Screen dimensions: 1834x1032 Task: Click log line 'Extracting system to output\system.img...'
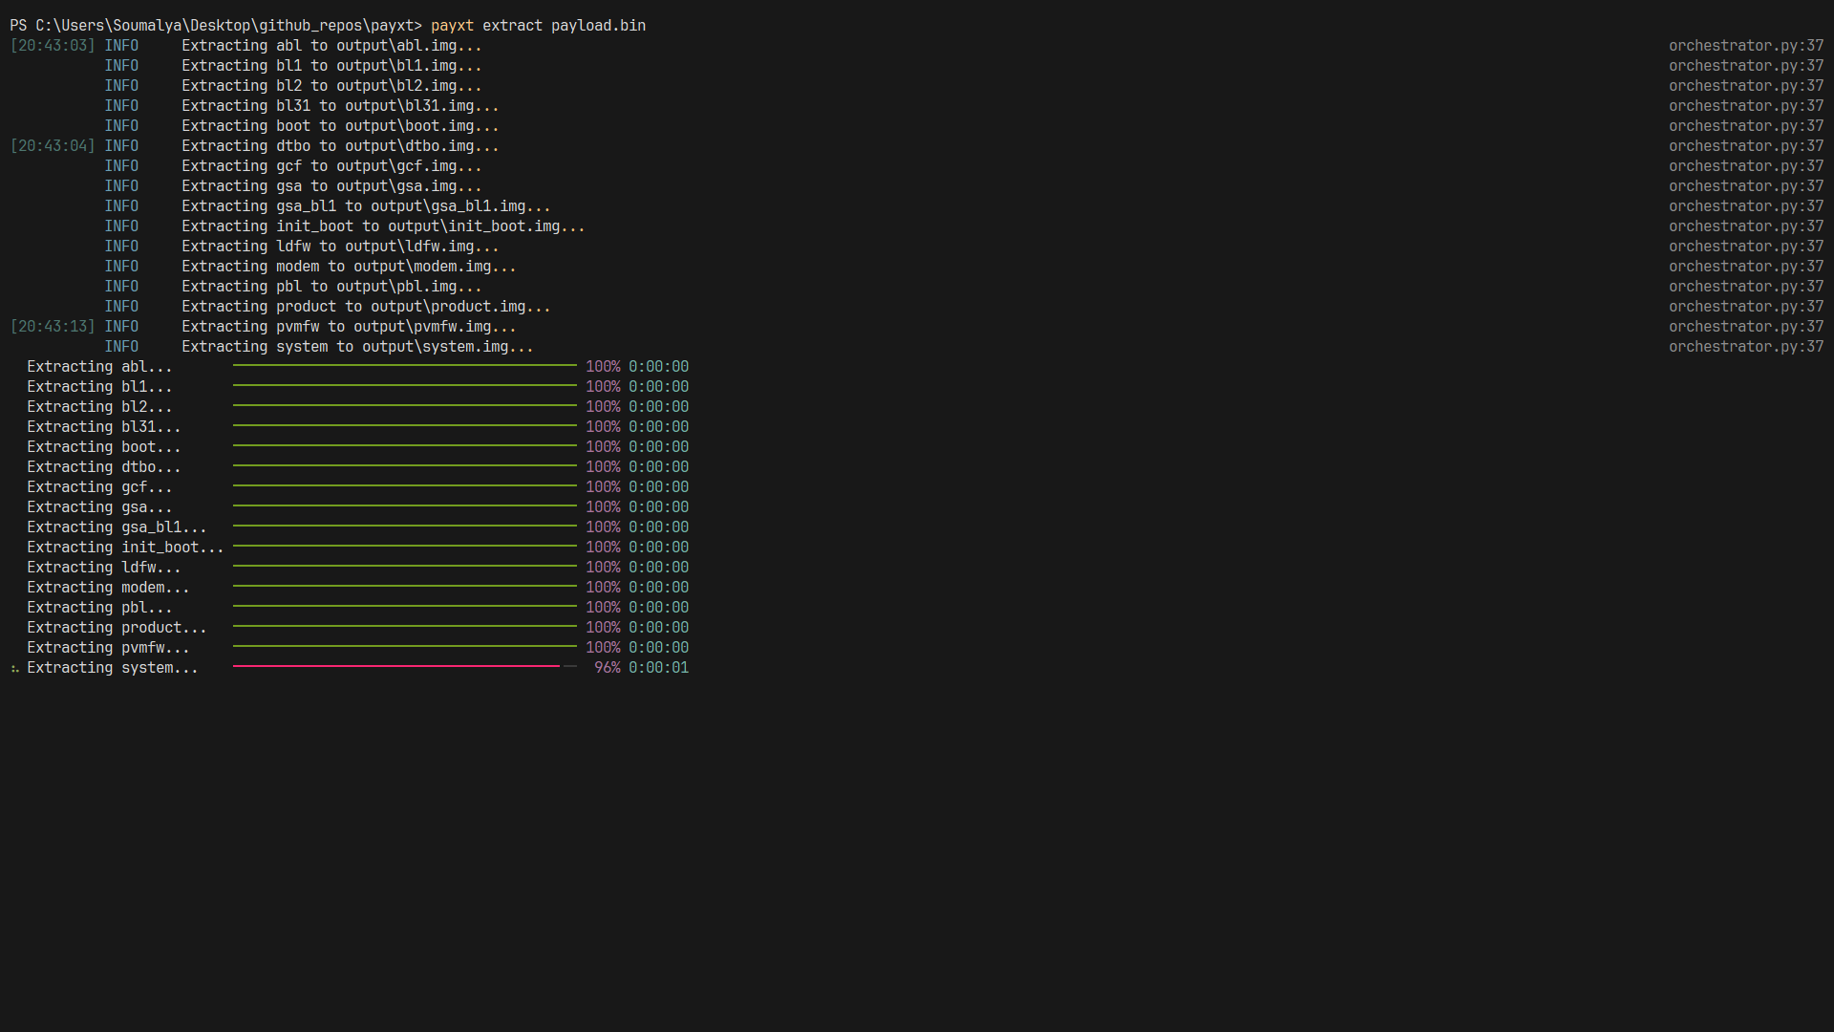point(357,347)
